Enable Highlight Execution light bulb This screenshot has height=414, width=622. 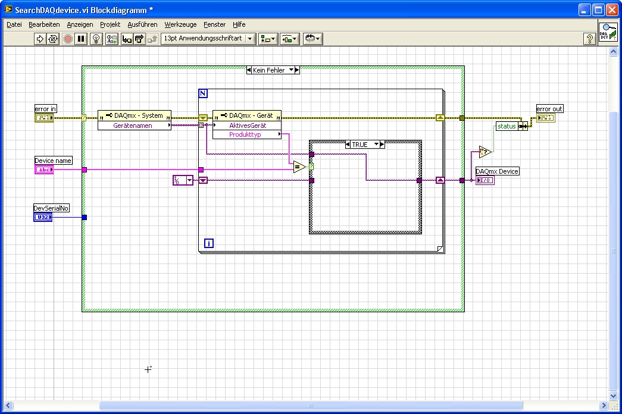96,39
